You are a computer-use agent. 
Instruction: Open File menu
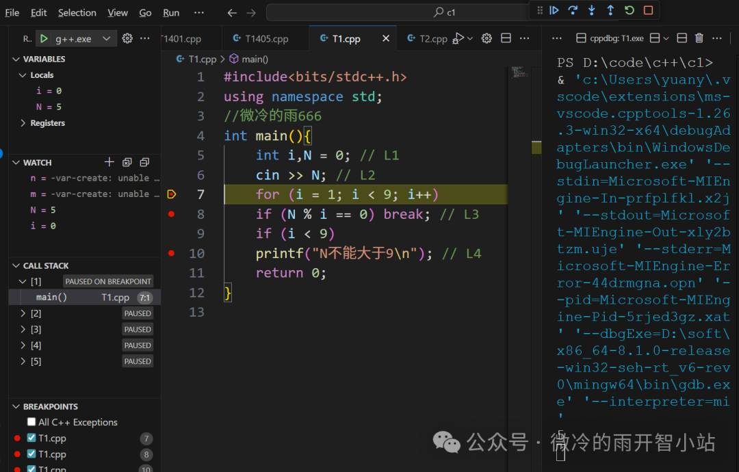coord(12,13)
